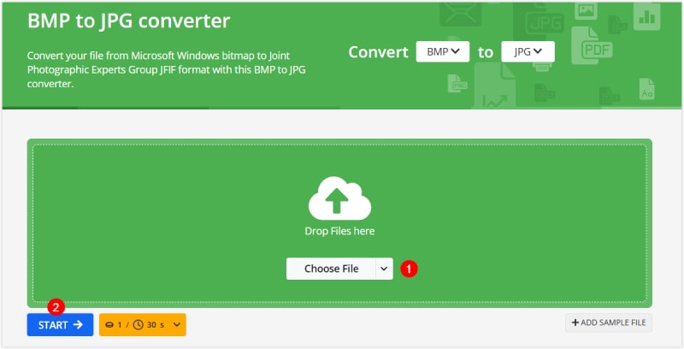684x349 pixels.
Task: Click the ADD SAMPLE FILE button
Action: (x=608, y=322)
